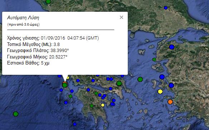Select the small green marker in the southwestern Peloponnese
The image size is (209, 130).
coord(92,106)
